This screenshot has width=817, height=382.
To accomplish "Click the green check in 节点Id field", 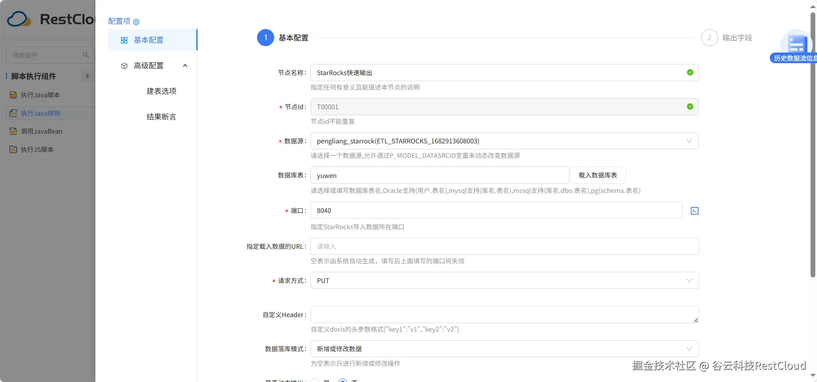I will coord(690,107).
